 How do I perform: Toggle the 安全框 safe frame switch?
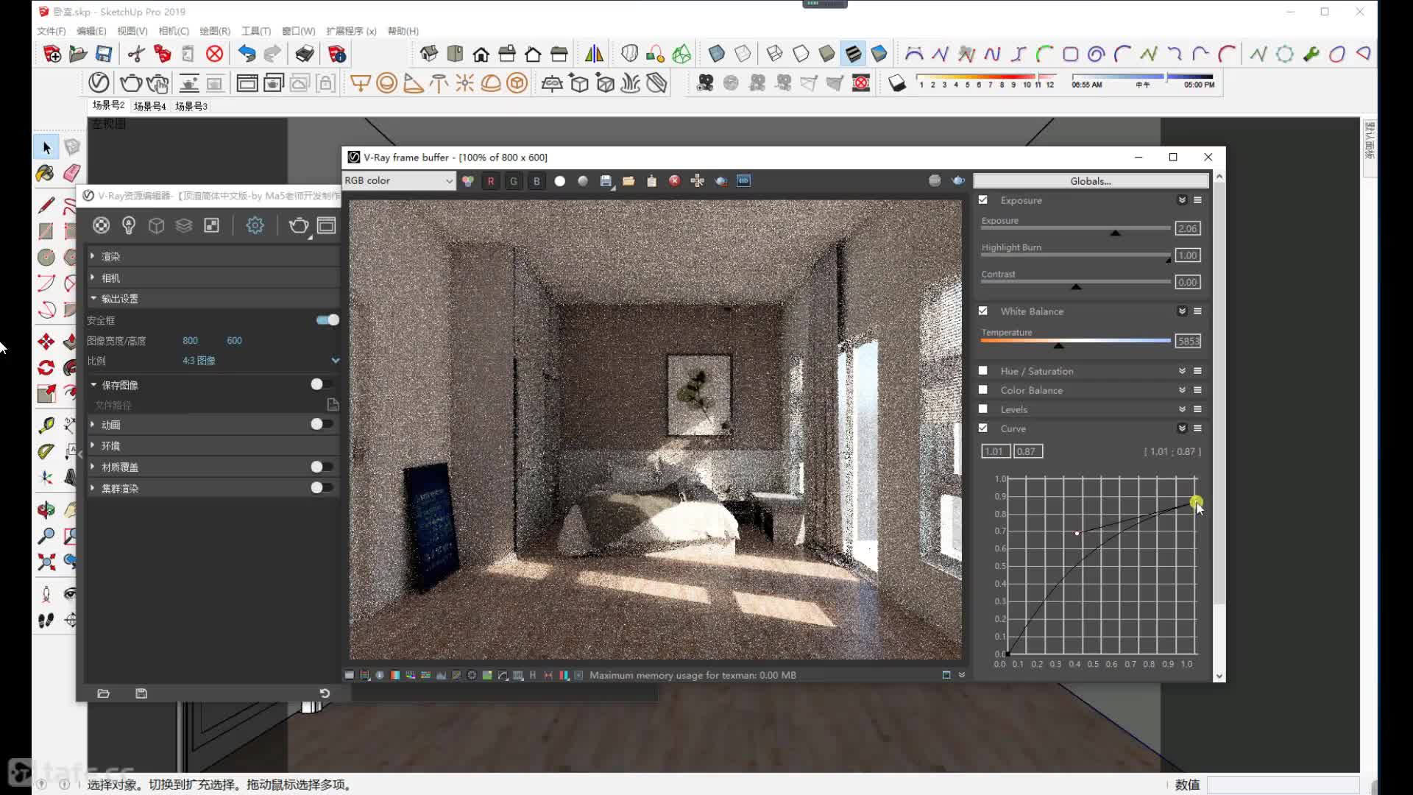(x=327, y=320)
